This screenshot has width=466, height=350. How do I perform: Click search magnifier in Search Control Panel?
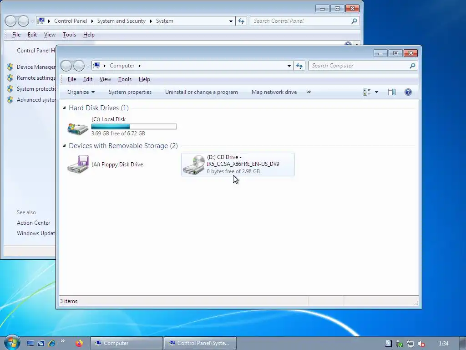click(x=354, y=21)
